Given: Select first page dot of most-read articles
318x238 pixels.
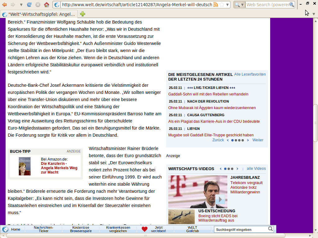Looking at the screenshot, I should tap(232, 140).
